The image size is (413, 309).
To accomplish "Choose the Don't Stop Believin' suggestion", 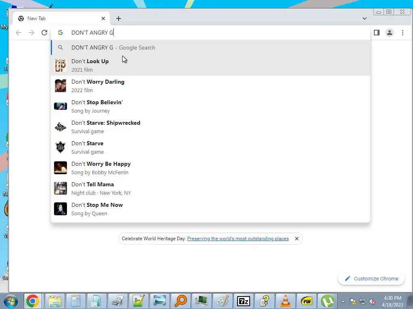I will click(211, 106).
